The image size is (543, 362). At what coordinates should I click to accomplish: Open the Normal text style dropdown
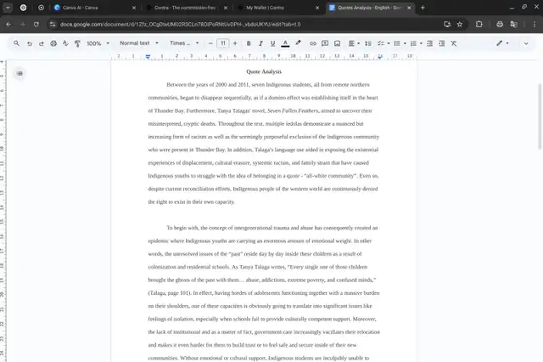pyautogui.click(x=139, y=43)
